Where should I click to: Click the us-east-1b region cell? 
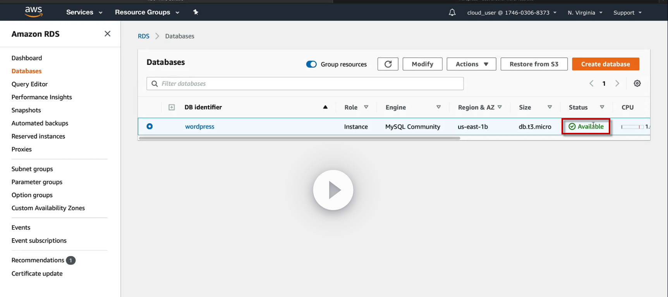tap(473, 127)
